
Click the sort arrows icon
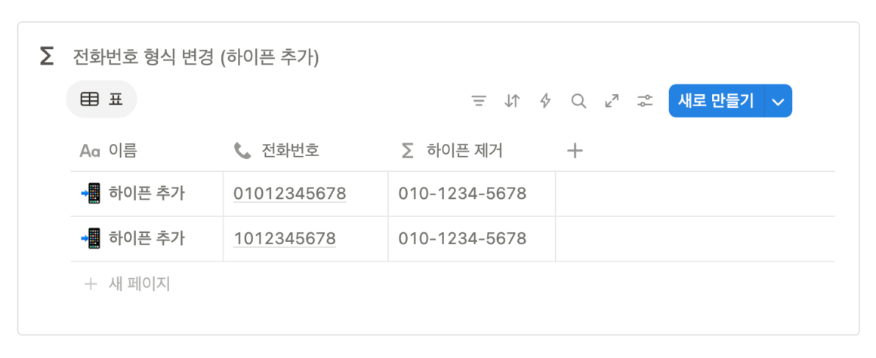512,101
